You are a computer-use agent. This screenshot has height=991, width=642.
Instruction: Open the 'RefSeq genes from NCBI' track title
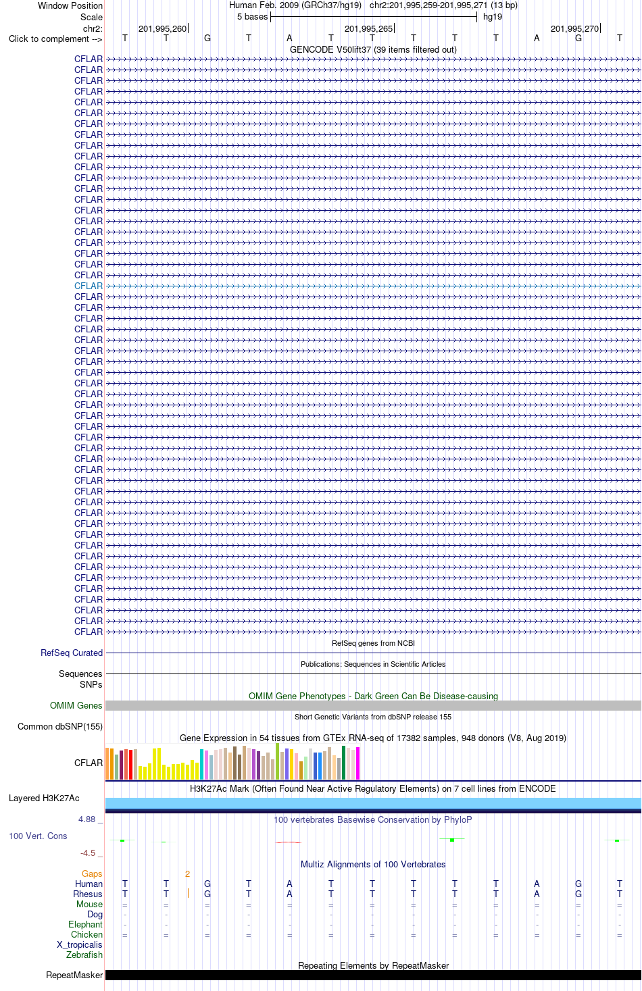[x=373, y=643]
